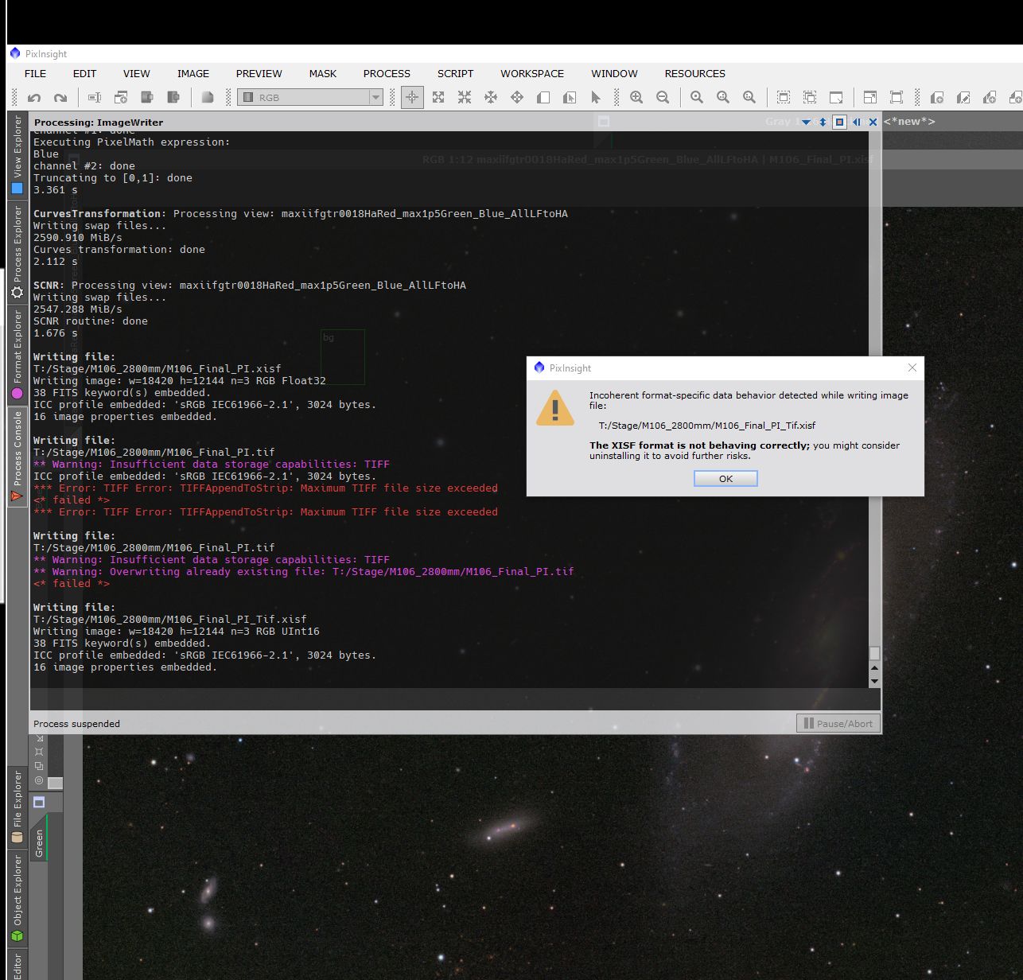Click console scrollbar down arrow
Screen dimensions: 1023x980
874,681
